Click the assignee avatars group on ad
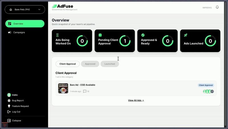Screen dimensions: 228x129 [x=208, y=92]
